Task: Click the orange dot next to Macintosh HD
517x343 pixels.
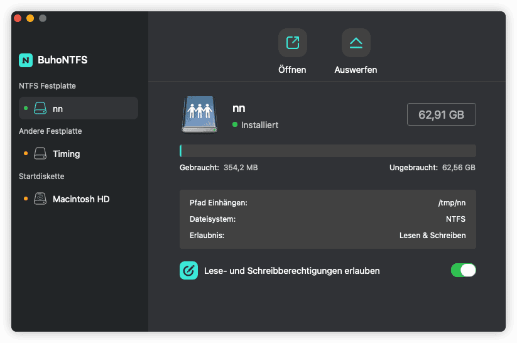Action: [26, 199]
